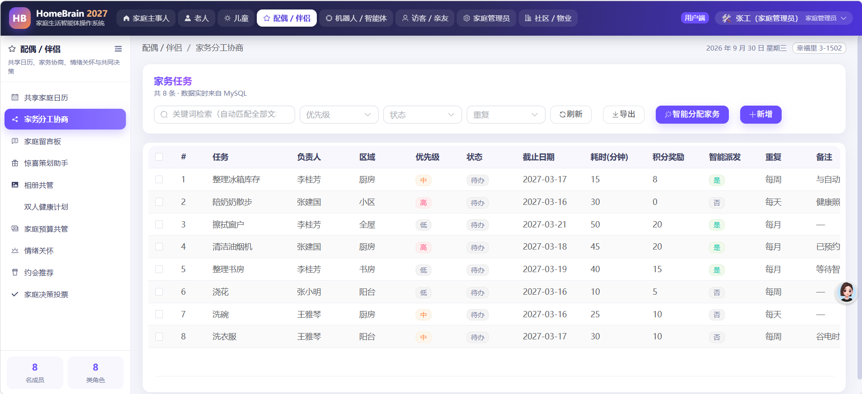The width and height of the screenshot is (862, 394).
Task: Click the 幸福里 3-1502 address tag
Action: point(819,48)
